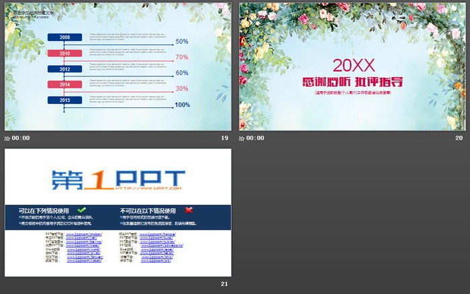Viewport: 470px width, 294px height.
Task: Click the 第1PPT logo on slide 21
Action: point(118,180)
